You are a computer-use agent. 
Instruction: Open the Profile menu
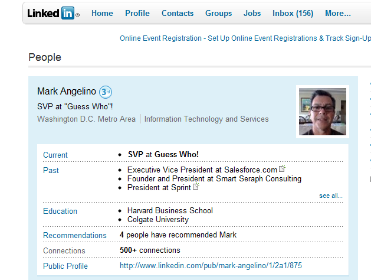[x=137, y=13]
